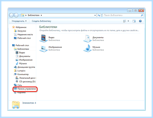The image size is (153, 118).
Task: Click the Недавние места icon
Action: click(15, 34)
